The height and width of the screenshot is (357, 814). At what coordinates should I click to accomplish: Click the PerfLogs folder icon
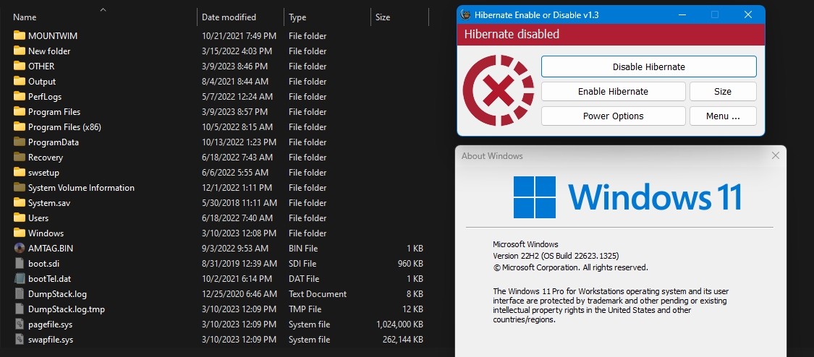coord(20,96)
